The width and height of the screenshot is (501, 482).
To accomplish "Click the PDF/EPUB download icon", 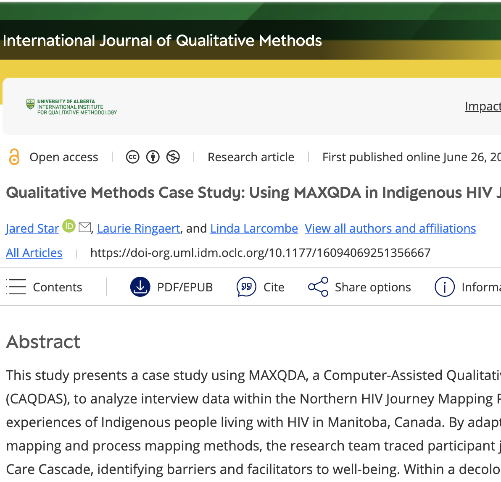I will pos(140,287).
